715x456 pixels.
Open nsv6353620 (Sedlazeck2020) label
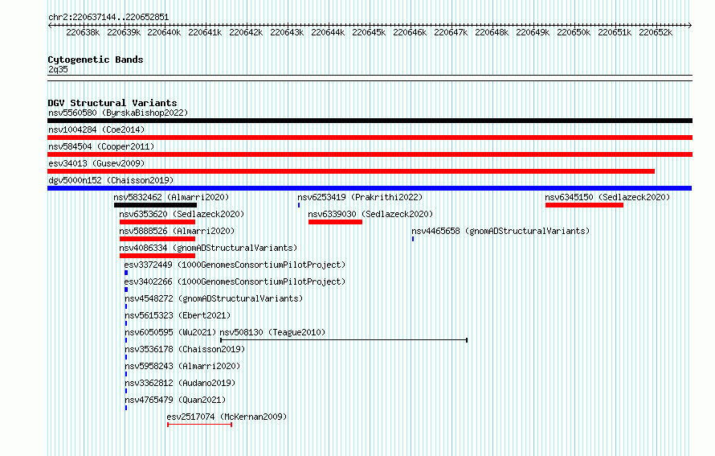coord(182,214)
